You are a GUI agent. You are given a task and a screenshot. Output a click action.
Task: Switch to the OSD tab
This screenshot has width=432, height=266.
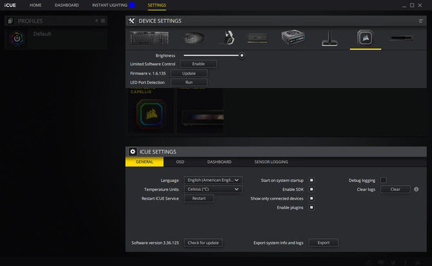coord(180,162)
